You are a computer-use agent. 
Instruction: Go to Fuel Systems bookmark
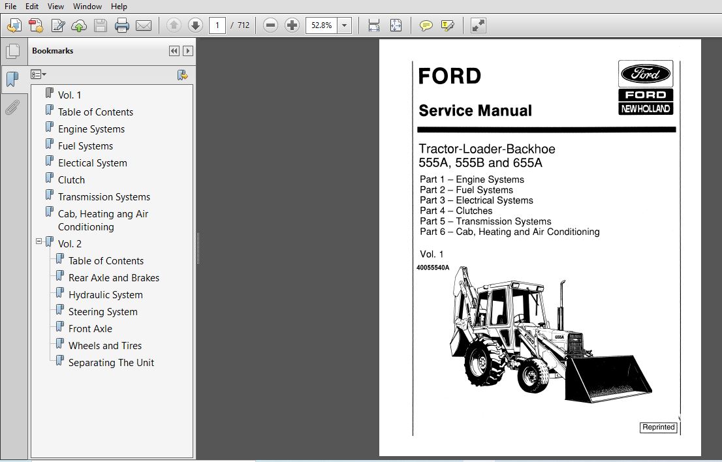click(85, 146)
